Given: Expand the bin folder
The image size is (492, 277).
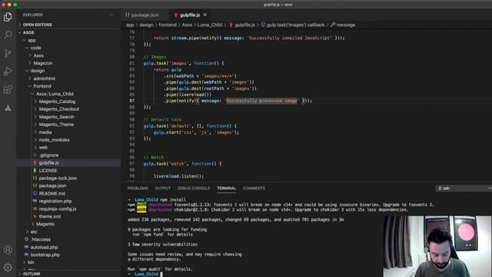Looking at the screenshot, I should tap(68, 262).
